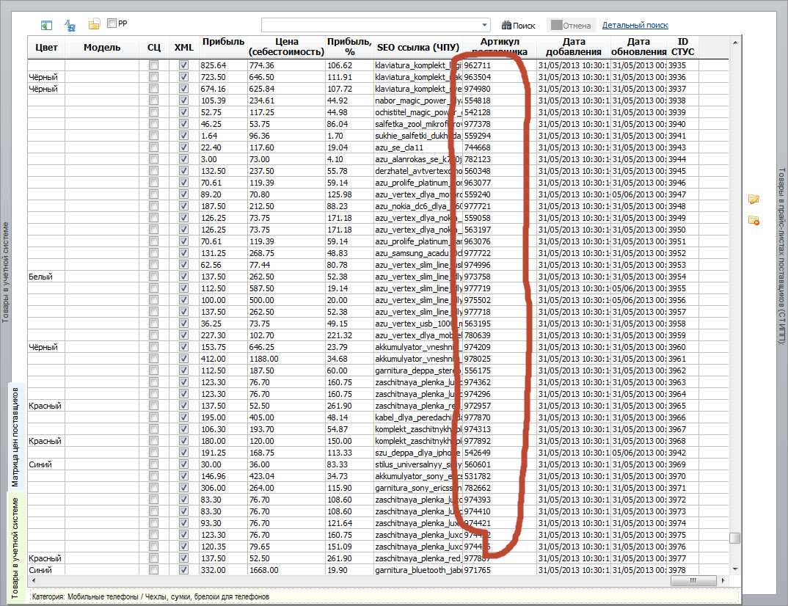Image resolution: width=788 pixels, height=606 pixels.
Task: Check the СЦ box in row ID 3947
Action: [154, 194]
